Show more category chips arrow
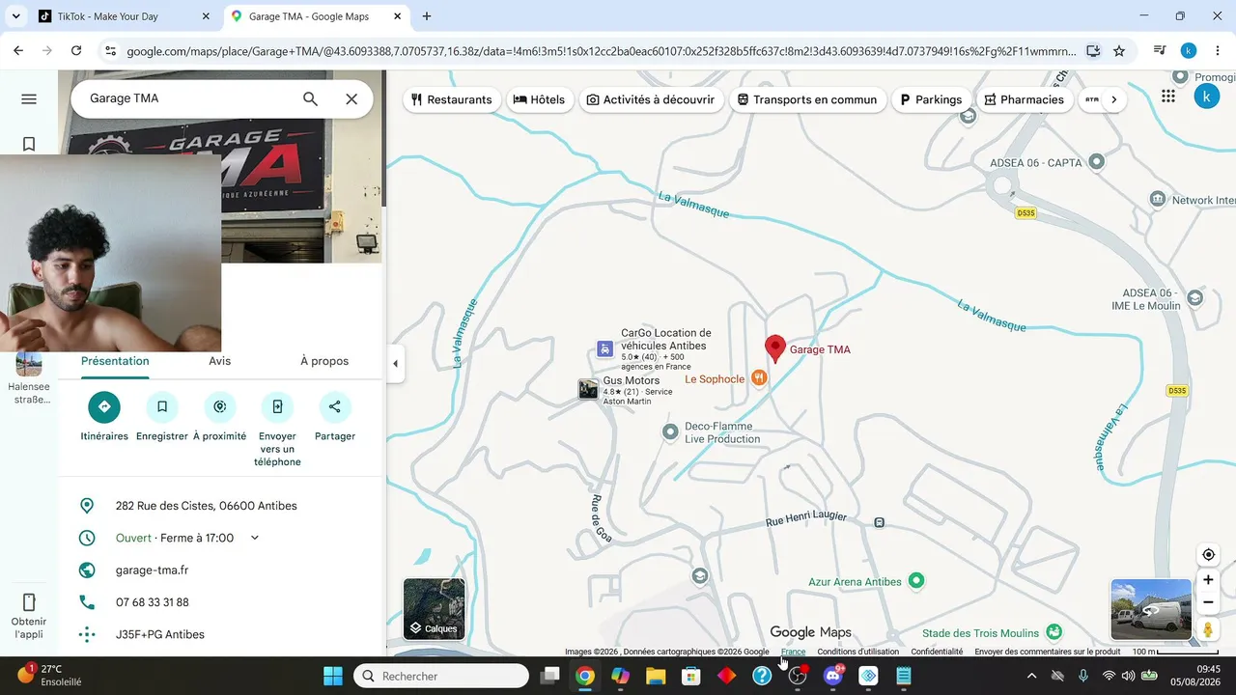Screen dimensions: 1236x695 [1113, 99]
